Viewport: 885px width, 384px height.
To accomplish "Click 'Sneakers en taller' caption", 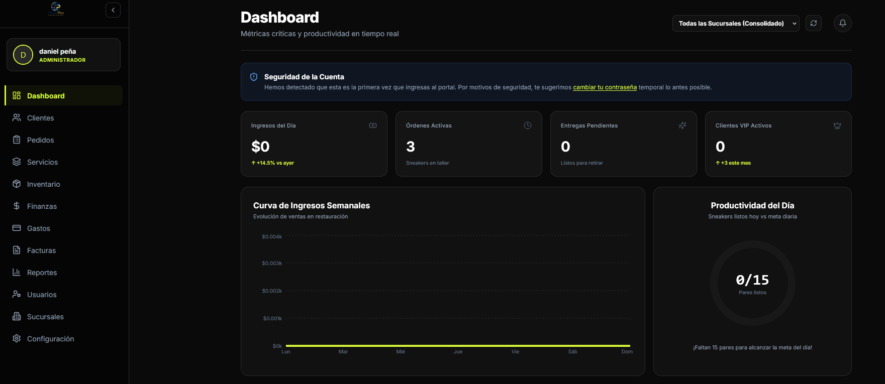I will (x=428, y=163).
